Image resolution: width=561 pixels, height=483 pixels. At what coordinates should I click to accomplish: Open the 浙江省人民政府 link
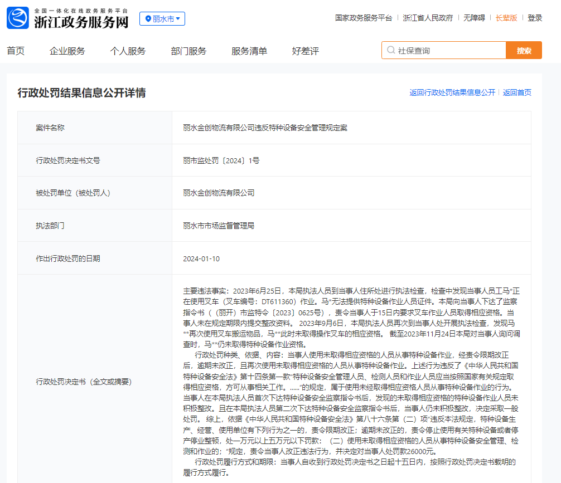(x=428, y=18)
